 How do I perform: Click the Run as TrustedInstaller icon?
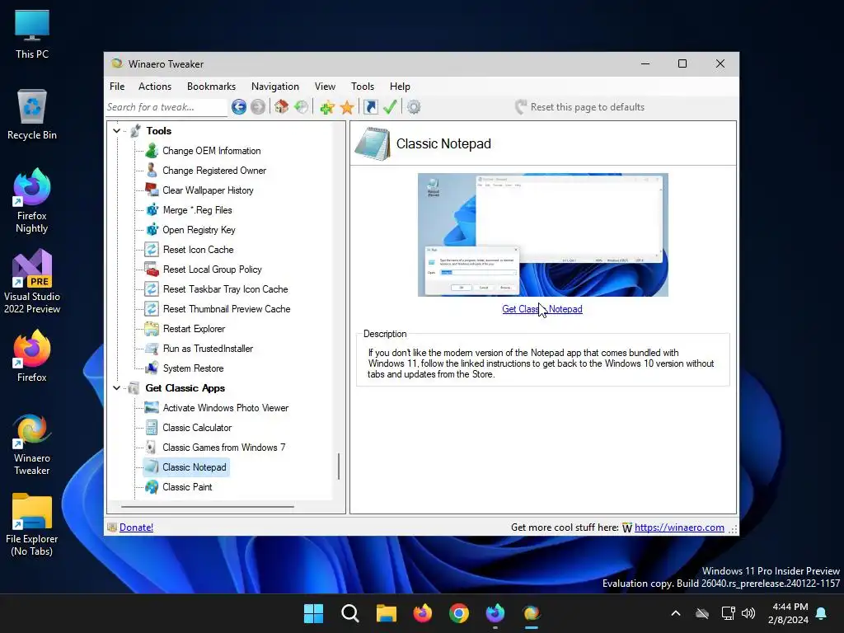click(x=152, y=349)
